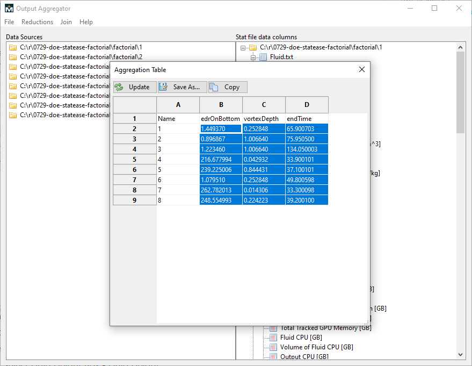
Task: Select row header 1
Action: (135, 119)
